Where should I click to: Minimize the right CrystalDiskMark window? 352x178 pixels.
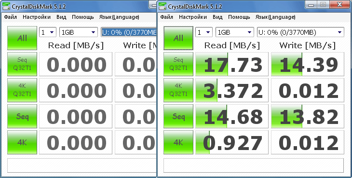(311, 4)
